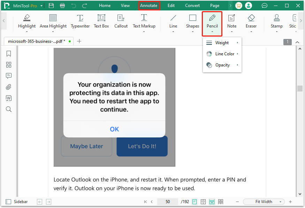Viewport: 305px width, 208px height.
Task: Open the shopping cart icon
Action: 239,6
